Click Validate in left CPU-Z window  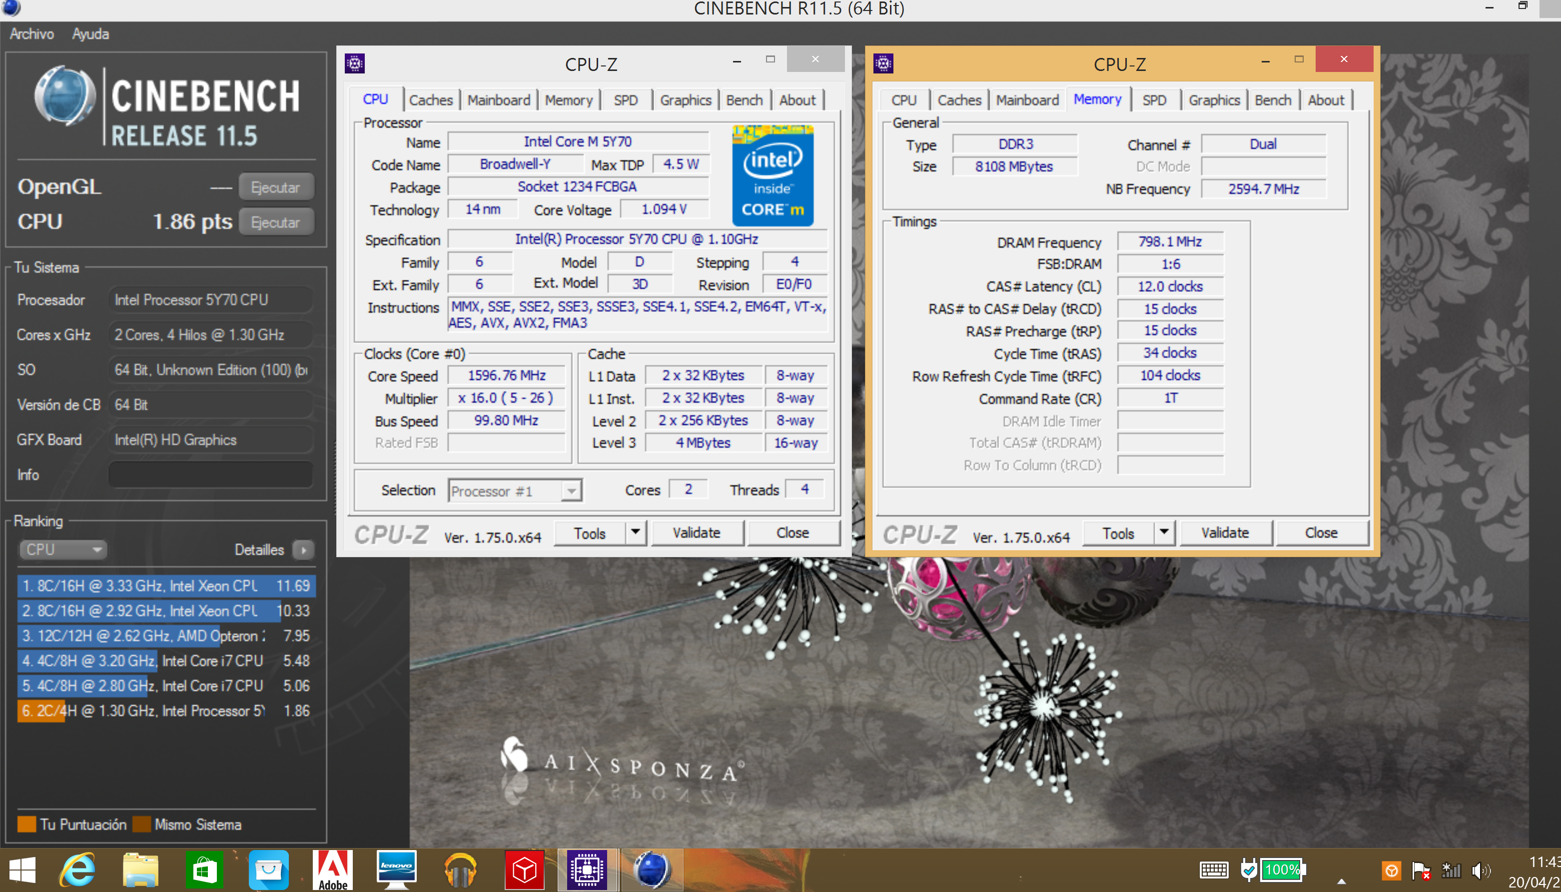(x=697, y=533)
